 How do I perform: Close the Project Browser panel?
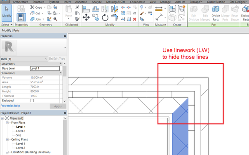[65, 113]
